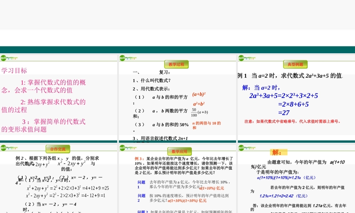Click the BearEDU logo above the yellow 解 label
355x213 pixels.
pyautogui.click(x=247, y=148)
